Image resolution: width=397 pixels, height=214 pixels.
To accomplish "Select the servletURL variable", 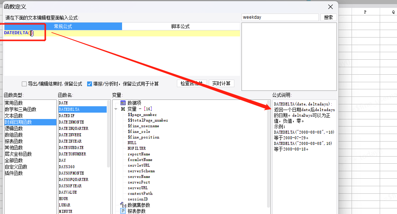I will pyautogui.click(x=139, y=165).
